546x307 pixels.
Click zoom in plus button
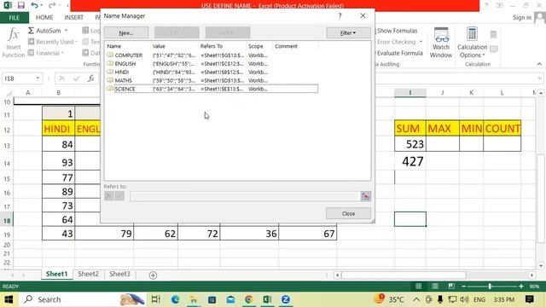521,287
